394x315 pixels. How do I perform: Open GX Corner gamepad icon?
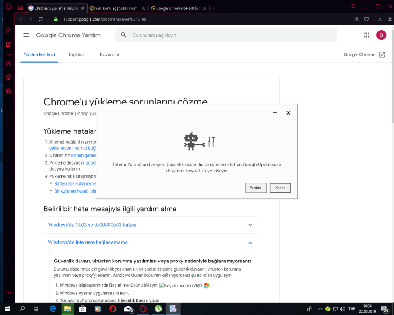click(21, 8)
